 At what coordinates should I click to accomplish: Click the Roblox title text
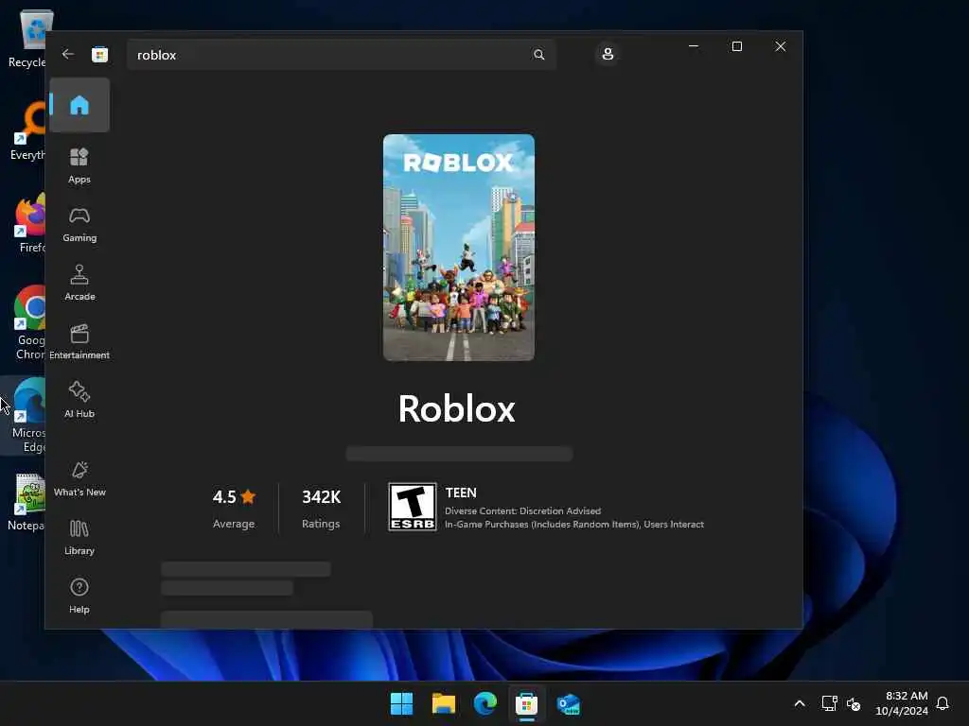pyautogui.click(x=457, y=408)
